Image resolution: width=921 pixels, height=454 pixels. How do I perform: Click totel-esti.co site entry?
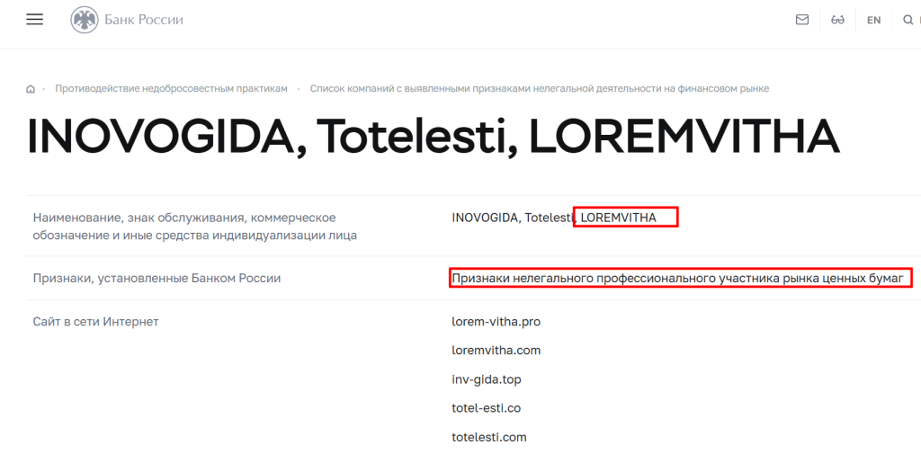pyautogui.click(x=487, y=408)
